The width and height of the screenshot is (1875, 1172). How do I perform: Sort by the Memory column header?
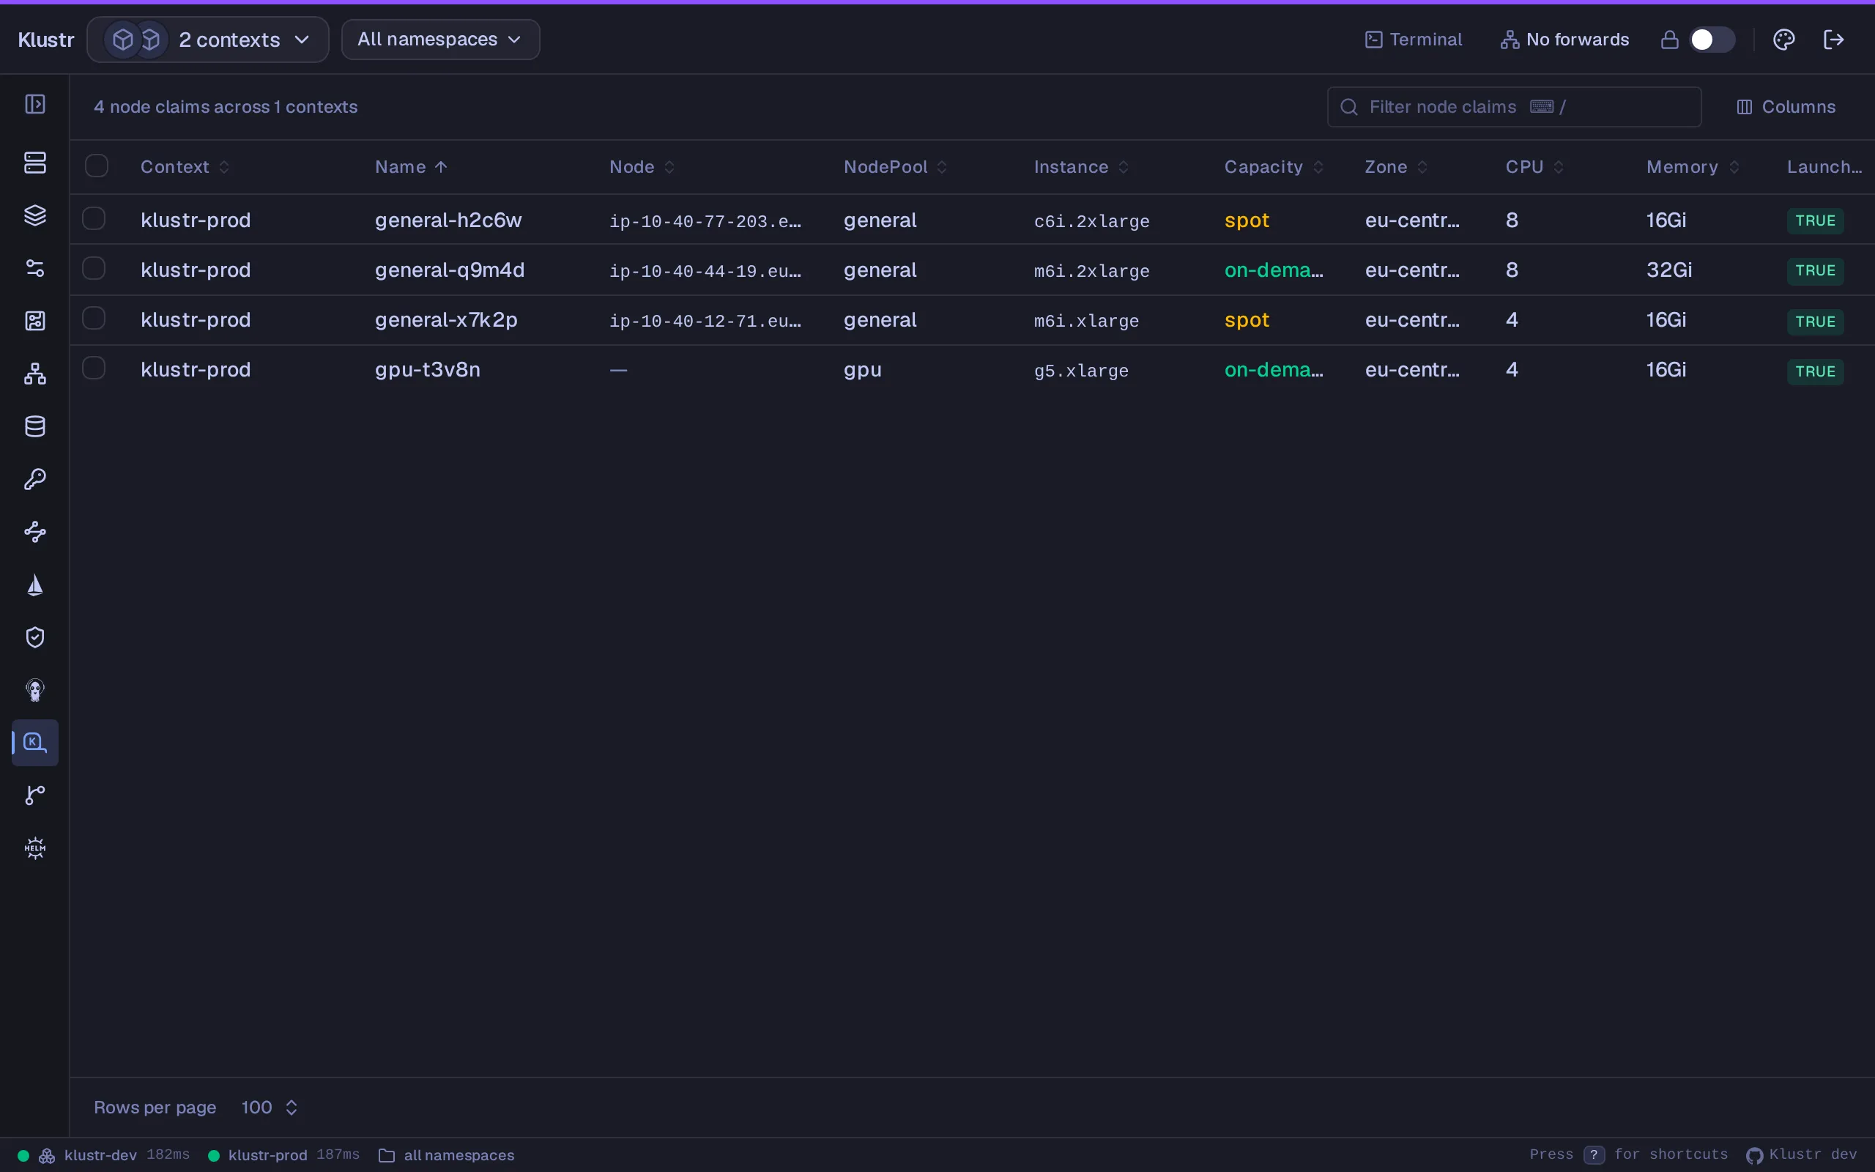point(1692,167)
